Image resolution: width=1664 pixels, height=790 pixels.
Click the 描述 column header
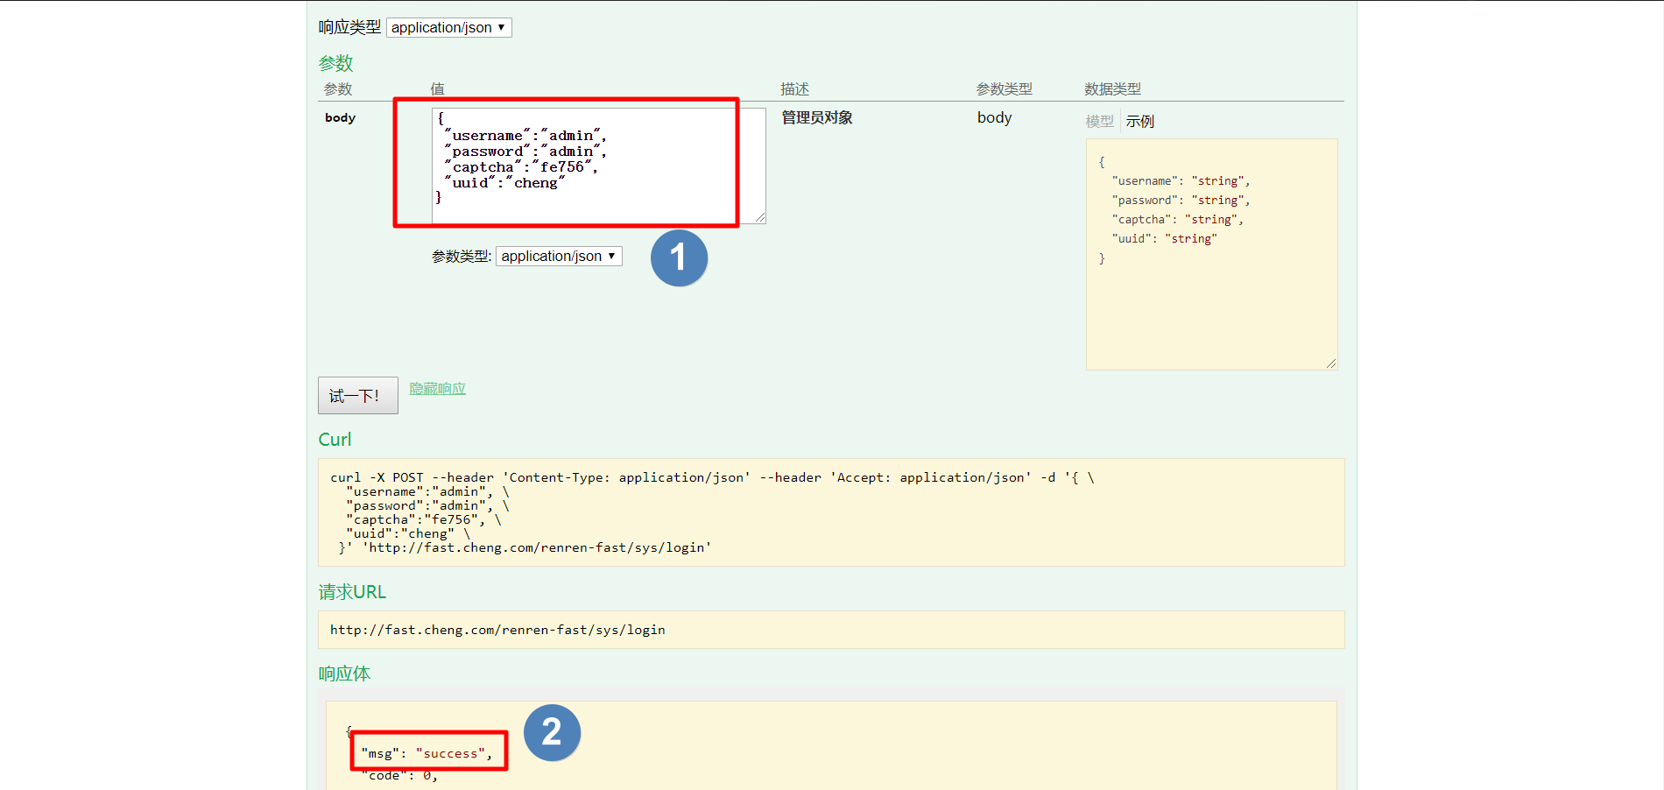795,88
